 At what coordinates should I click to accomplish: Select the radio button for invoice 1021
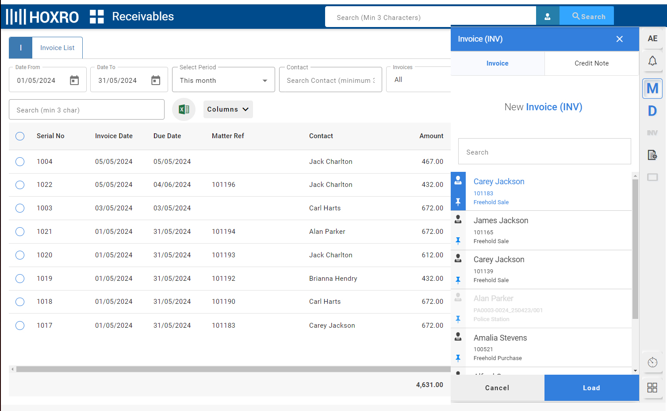click(20, 232)
